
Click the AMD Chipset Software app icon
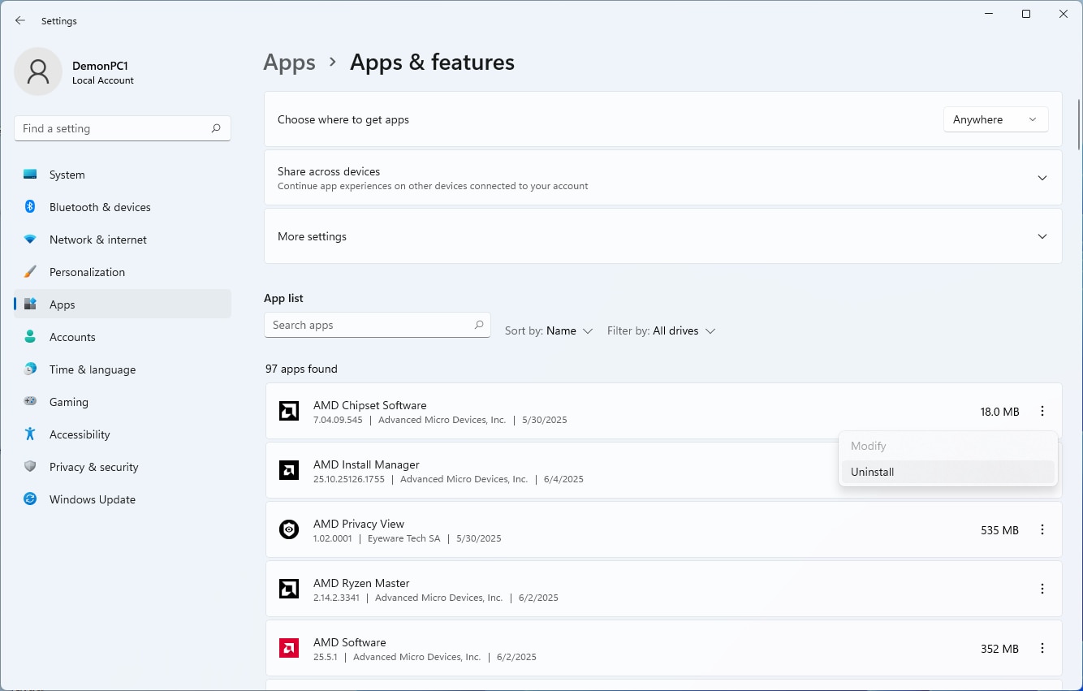(289, 411)
